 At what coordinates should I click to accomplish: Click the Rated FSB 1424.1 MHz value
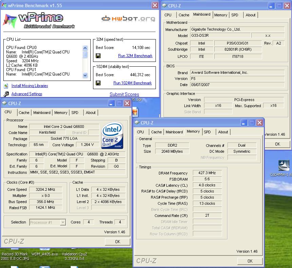tap(45, 207)
